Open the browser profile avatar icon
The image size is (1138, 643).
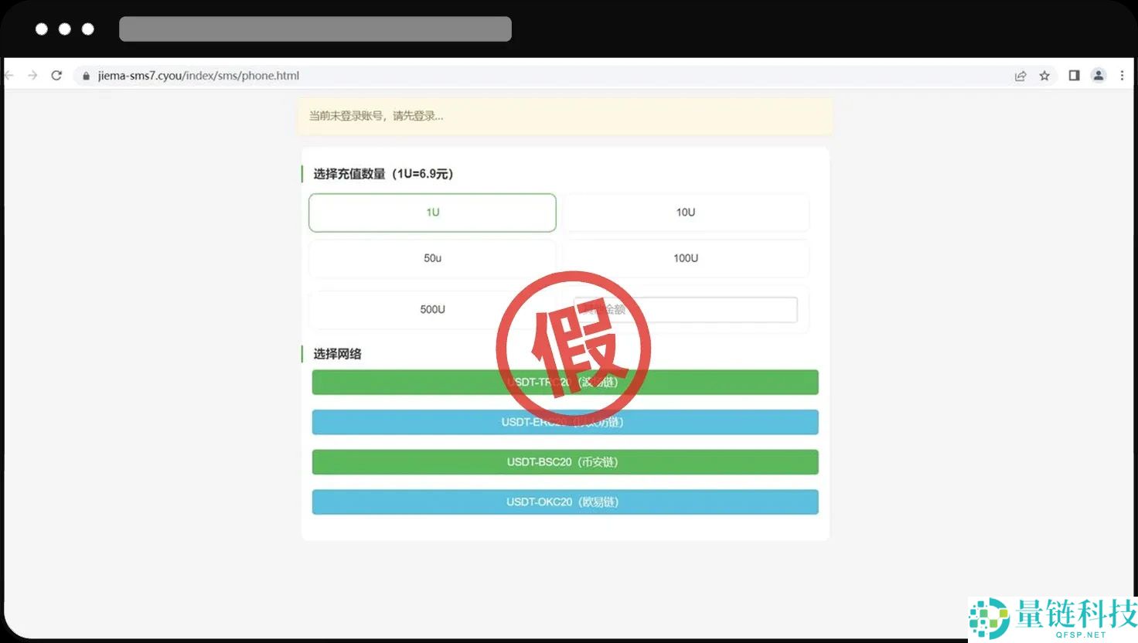1099,75
